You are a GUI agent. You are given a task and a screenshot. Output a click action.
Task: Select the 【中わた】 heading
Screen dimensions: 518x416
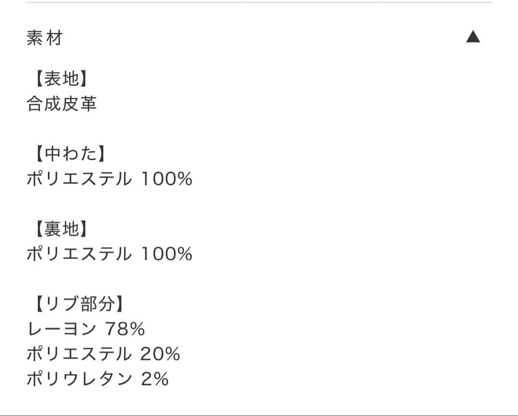click(x=67, y=154)
